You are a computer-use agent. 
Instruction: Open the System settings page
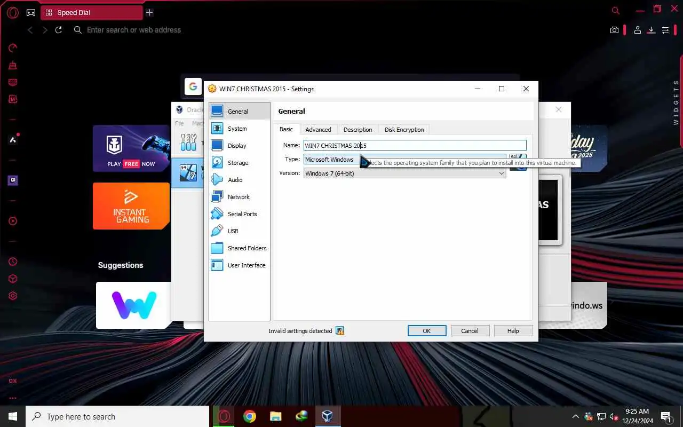(239, 129)
